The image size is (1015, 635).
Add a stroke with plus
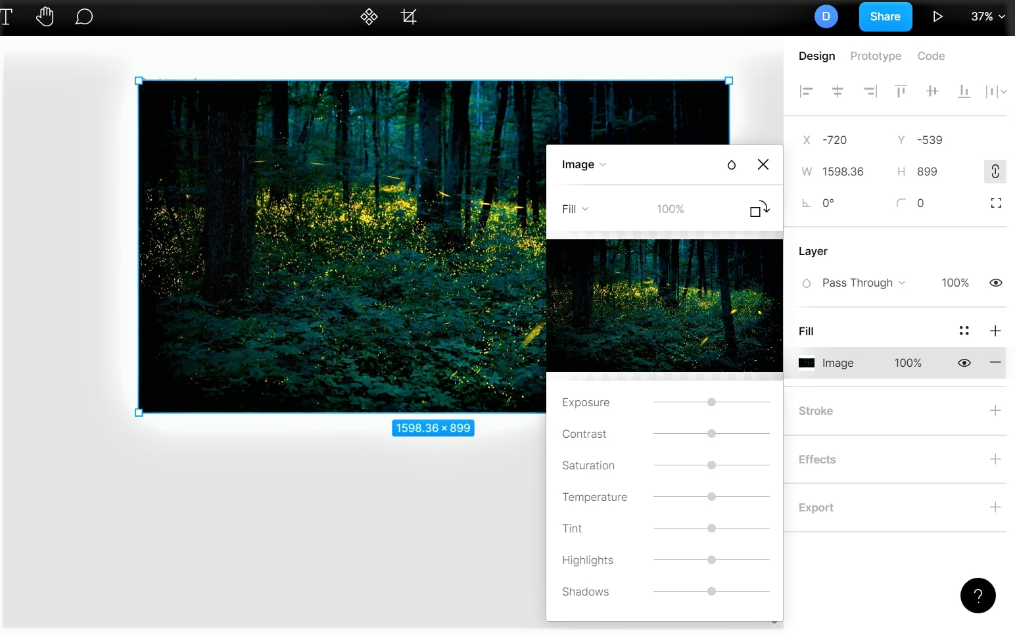tap(995, 410)
